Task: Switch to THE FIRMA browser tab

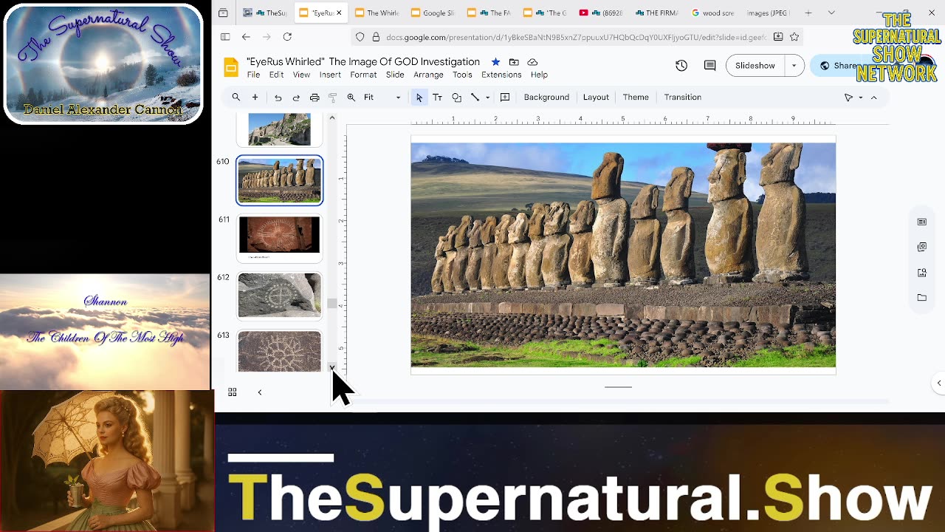Action: [657, 13]
